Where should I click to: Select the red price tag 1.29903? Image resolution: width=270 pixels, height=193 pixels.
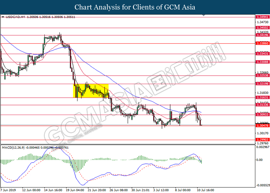pyautogui.click(x=263, y=140)
